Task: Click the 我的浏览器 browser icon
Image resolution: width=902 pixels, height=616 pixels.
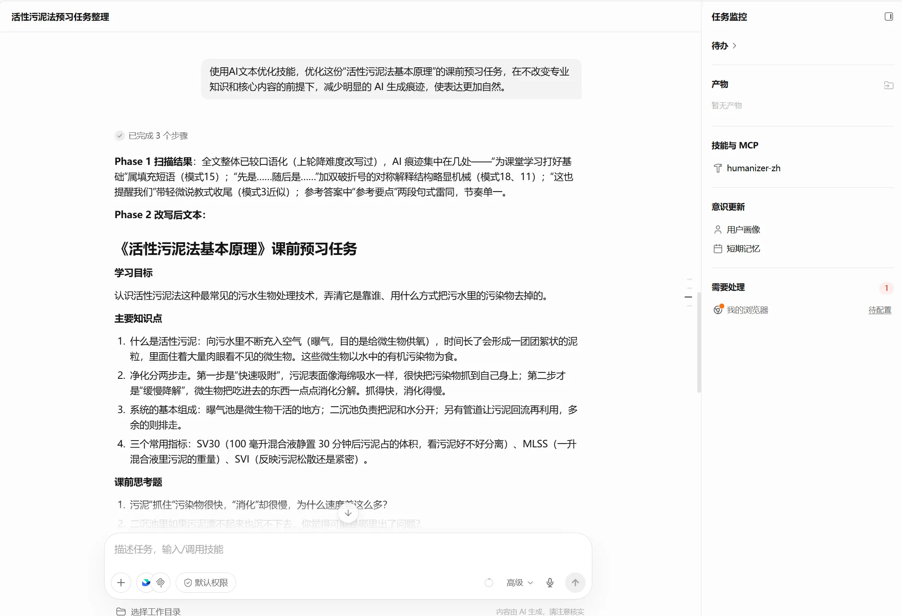Action: tap(718, 309)
